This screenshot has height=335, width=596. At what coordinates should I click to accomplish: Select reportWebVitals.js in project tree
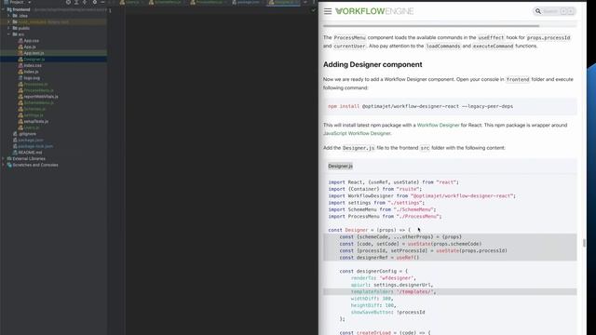point(41,97)
